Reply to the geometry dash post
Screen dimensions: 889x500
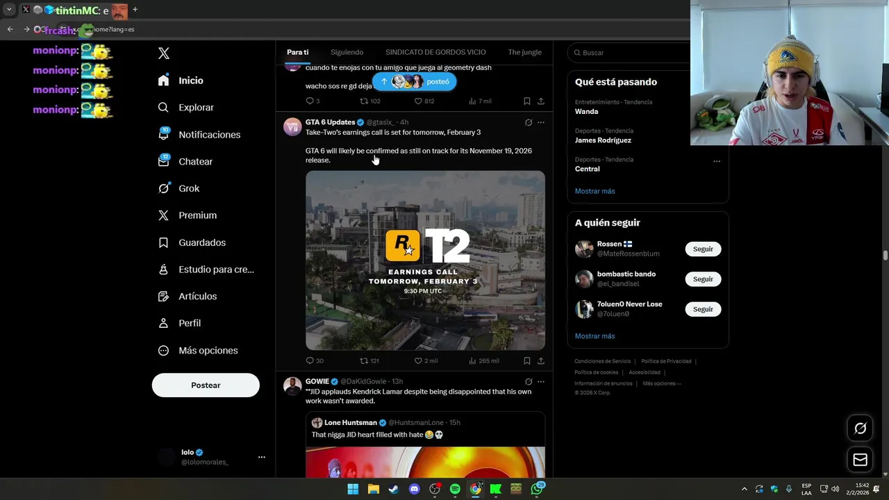(313, 101)
